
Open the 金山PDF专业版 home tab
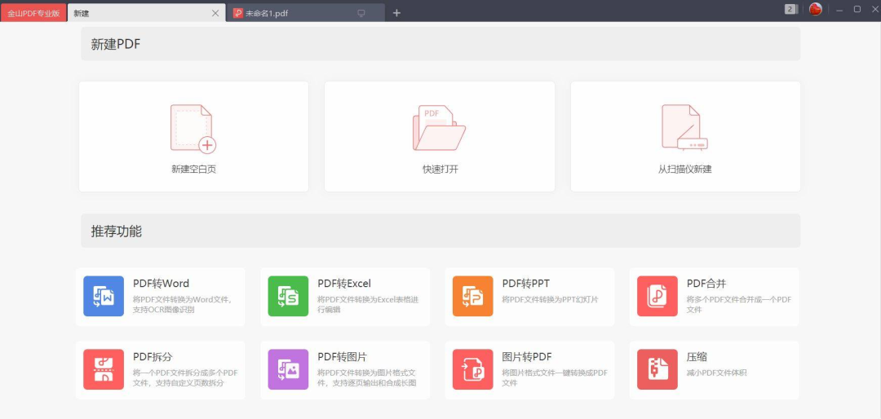33,13
